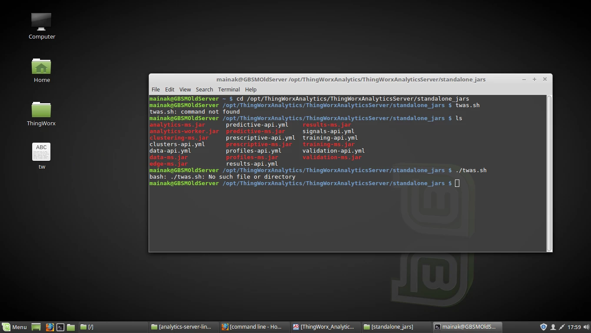Click clusters-api.yml in the listing
The width and height of the screenshot is (591, 333).
[177, 144]
